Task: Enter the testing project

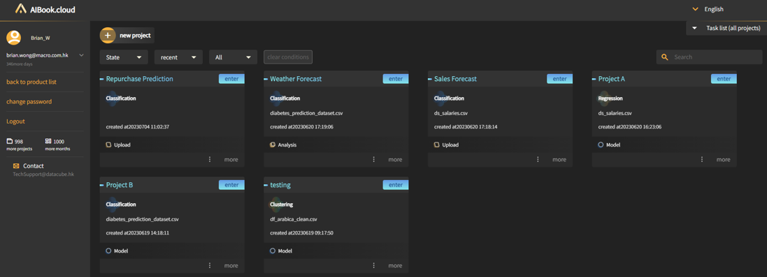Action: pyautogui.click(x=395, y=185)
